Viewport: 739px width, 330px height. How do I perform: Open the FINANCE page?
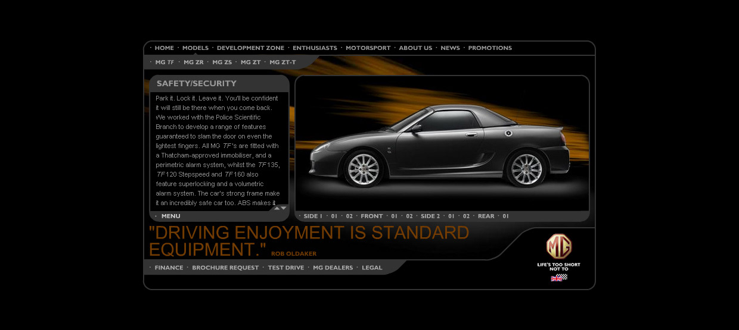[169, 268]
